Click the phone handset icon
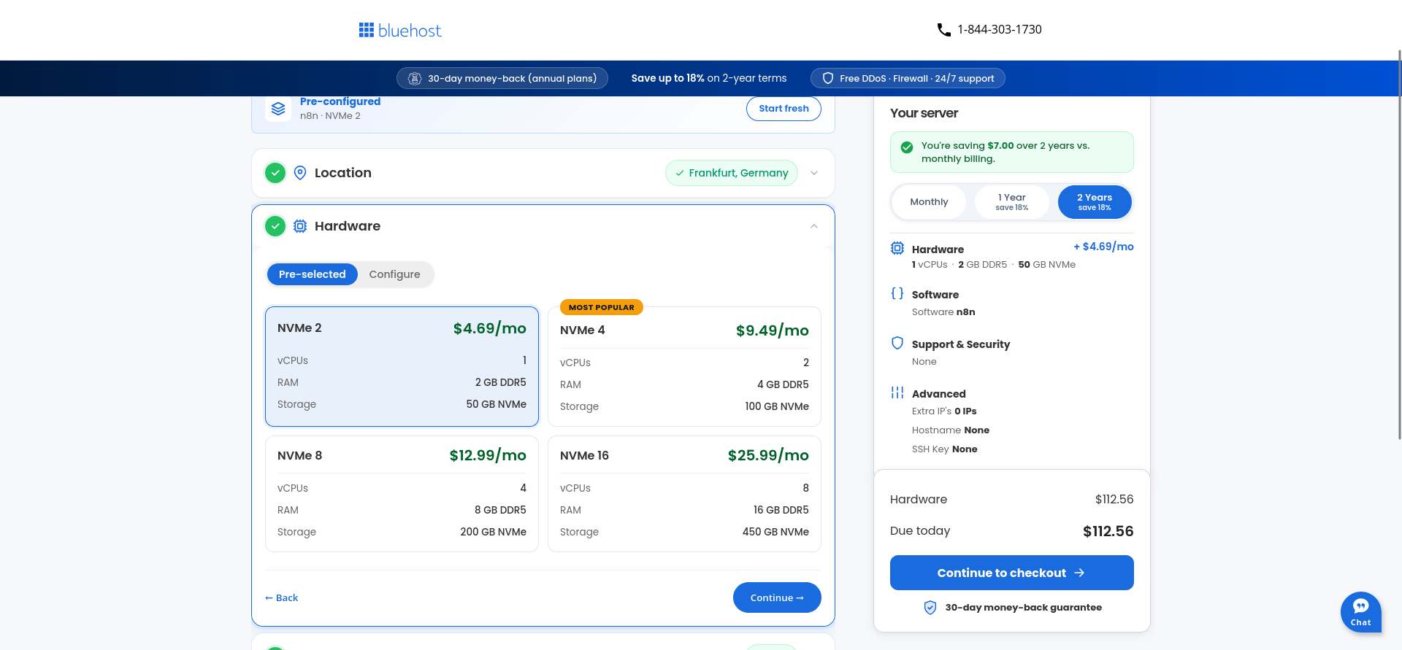The image size is (1402, 650). (x=943, y=30)
